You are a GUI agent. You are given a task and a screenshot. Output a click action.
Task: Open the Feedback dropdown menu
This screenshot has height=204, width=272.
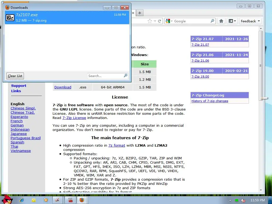(250, 21)
